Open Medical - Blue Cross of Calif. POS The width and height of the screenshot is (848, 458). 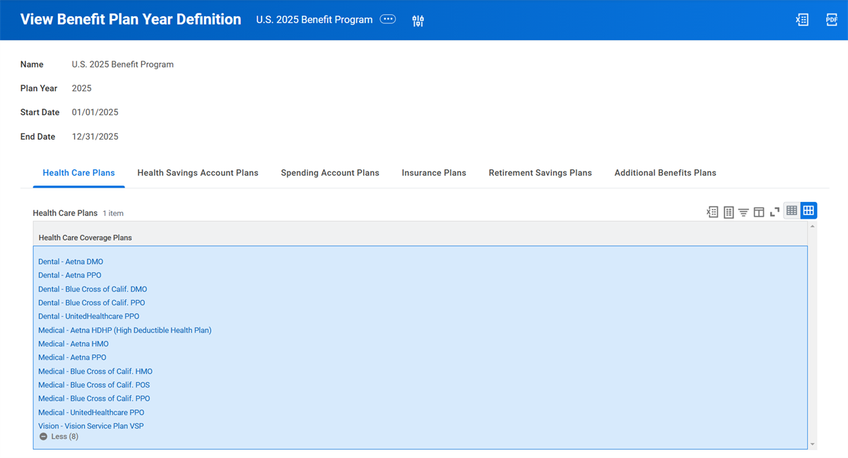click(94, 385)
